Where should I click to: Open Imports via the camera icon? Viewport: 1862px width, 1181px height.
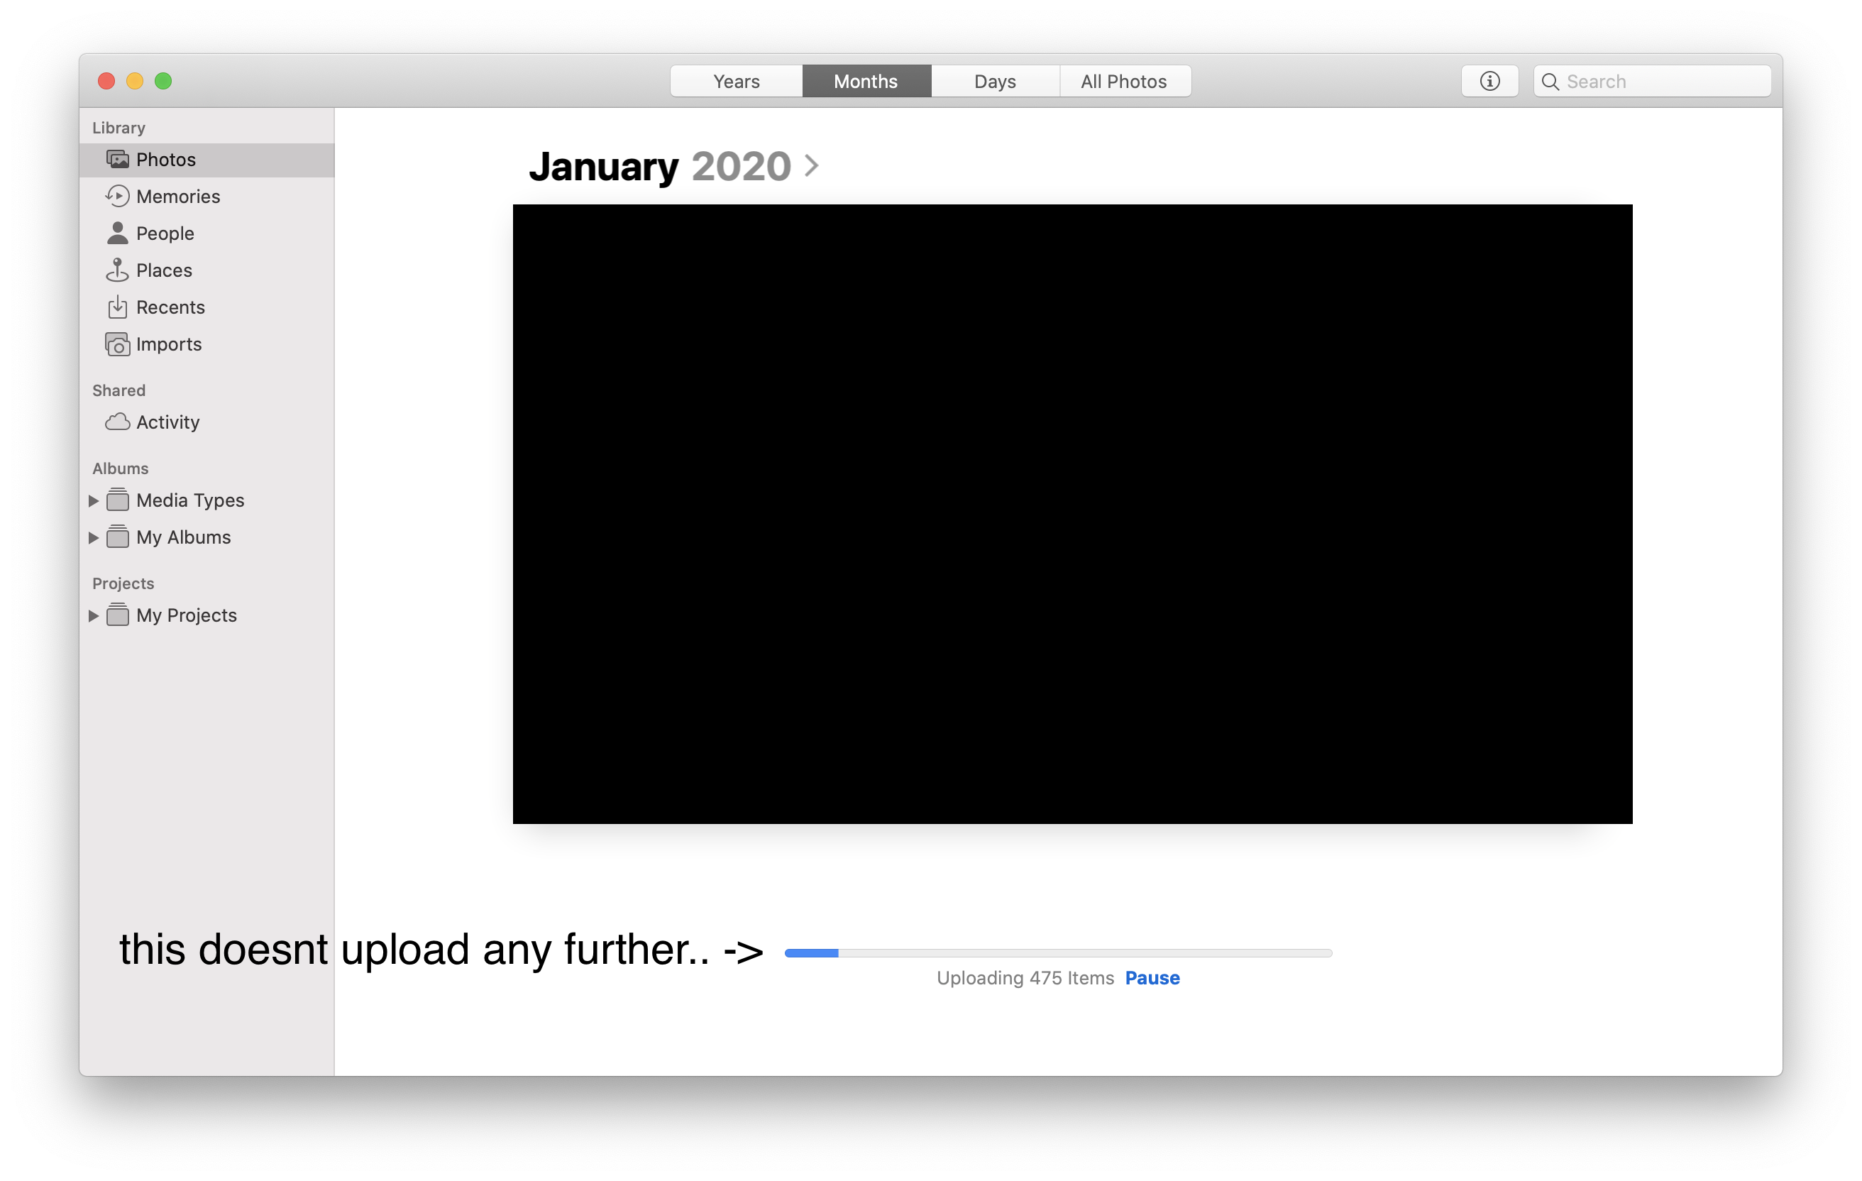(x=118, y=344)
